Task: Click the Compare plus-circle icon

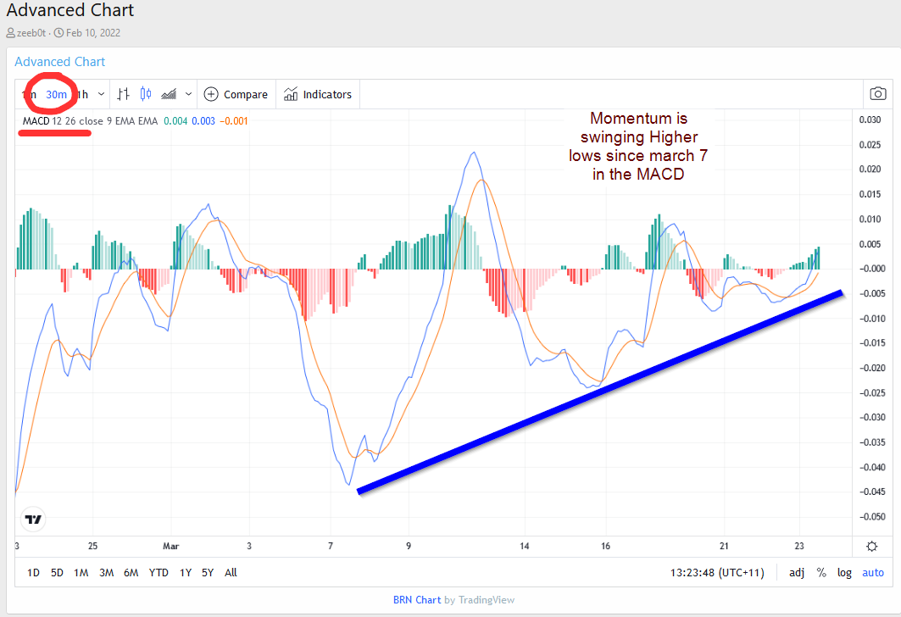Action: point(211,94)
